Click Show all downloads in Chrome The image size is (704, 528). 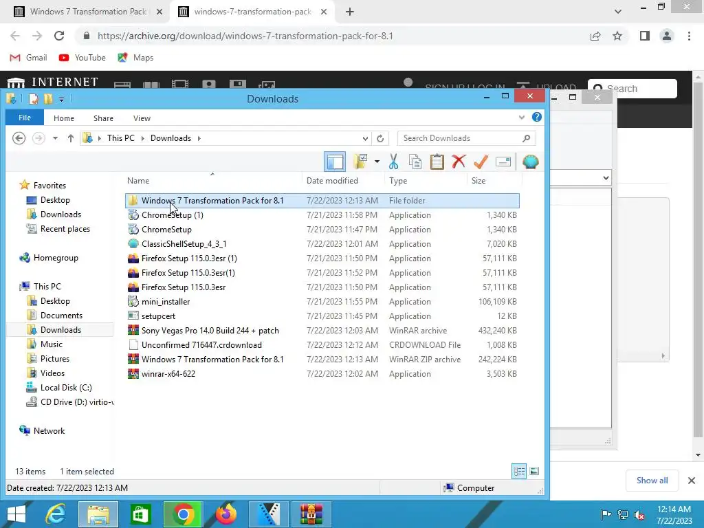[652, 481]
